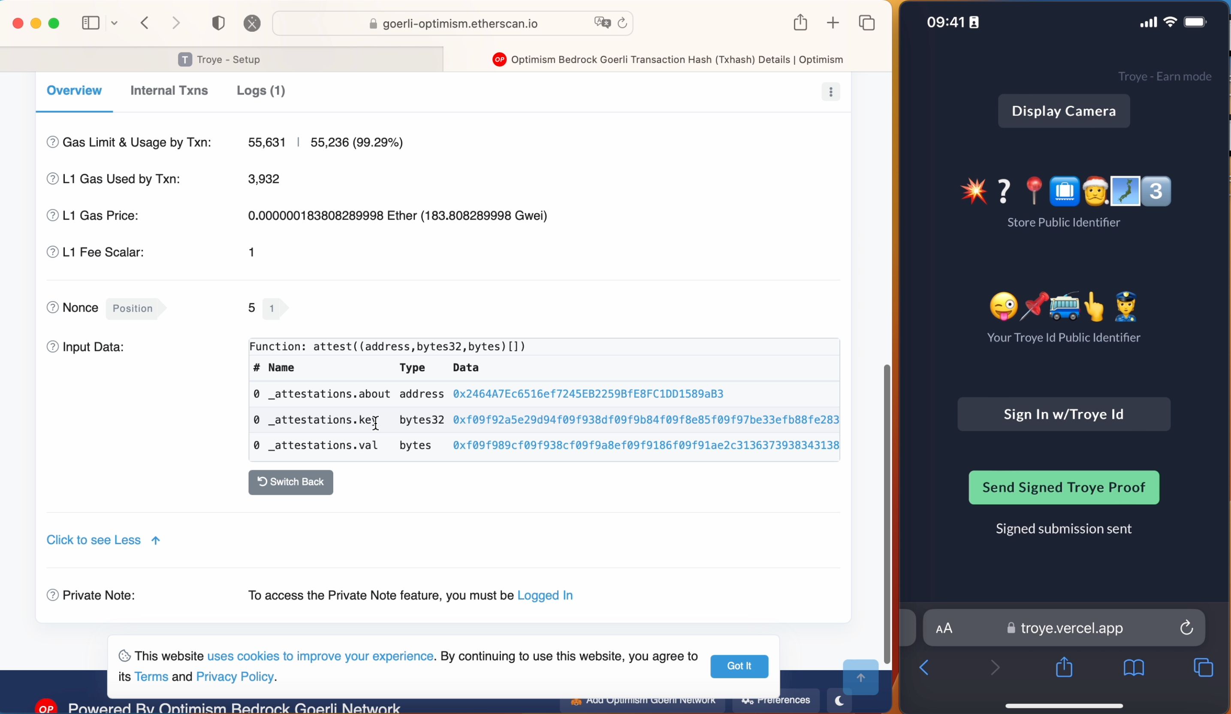
Task: Click help icon next to L1 Fee Scalar
Action: (x=52, y=252)
